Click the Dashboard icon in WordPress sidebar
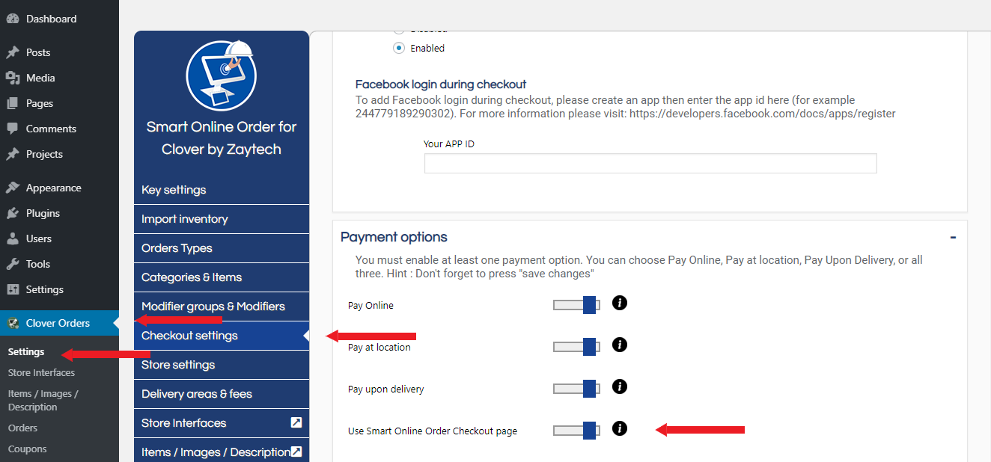The width and height of the screenshot is (991, 462). click(x=13, y=19)
